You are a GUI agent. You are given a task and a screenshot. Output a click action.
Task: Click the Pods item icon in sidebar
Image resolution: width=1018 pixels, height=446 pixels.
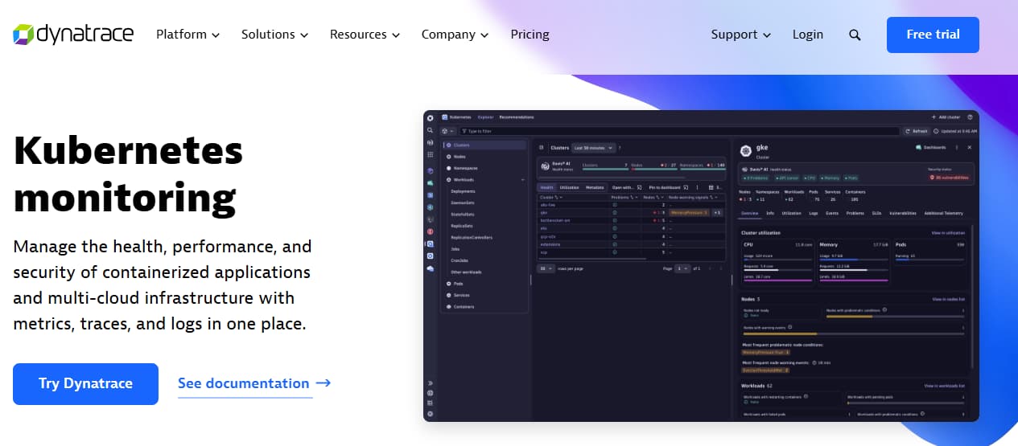click(x=449, y=284)
